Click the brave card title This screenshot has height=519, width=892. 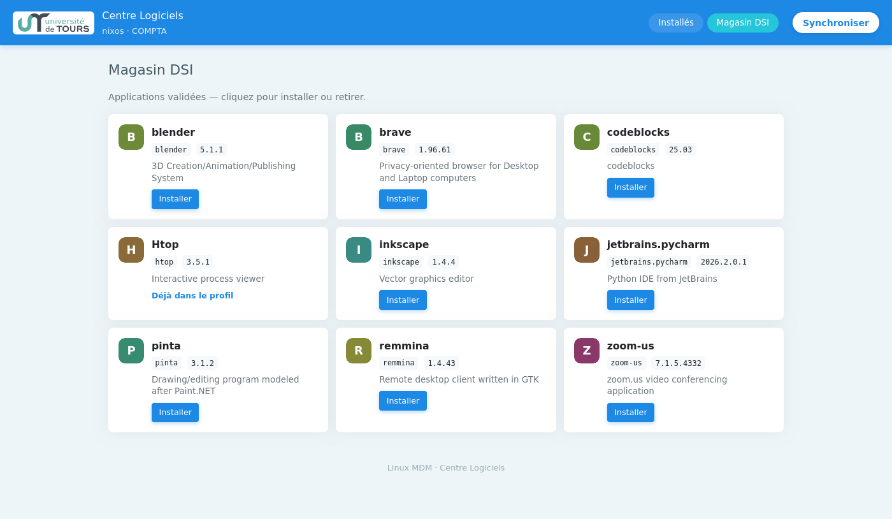coord(395,133)
